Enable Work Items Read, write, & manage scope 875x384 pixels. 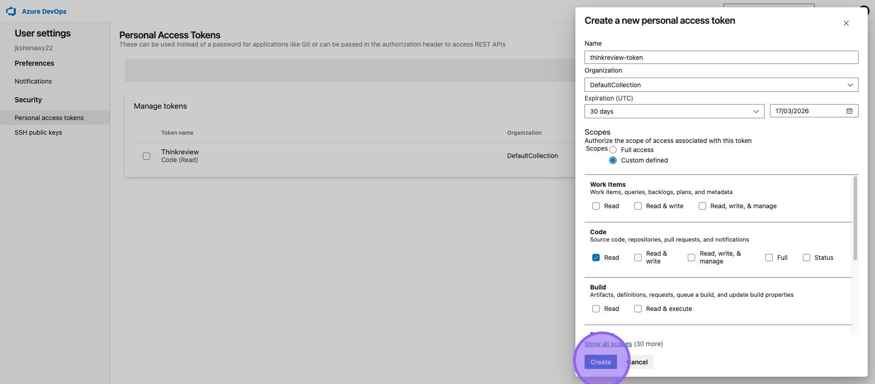[702, 206]
